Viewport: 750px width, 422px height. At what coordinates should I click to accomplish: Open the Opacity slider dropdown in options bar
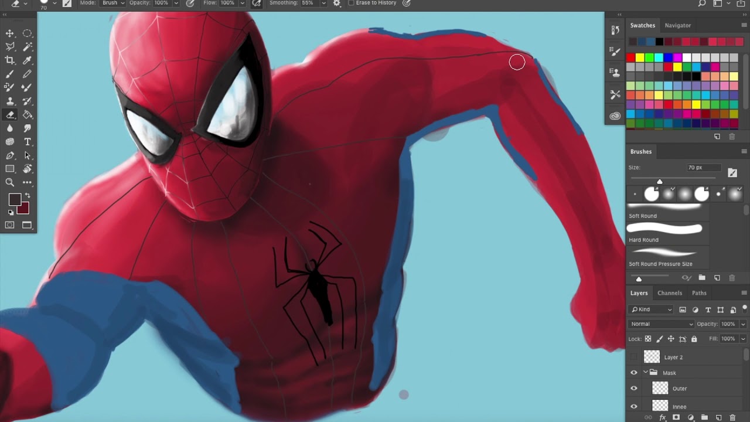click(x=176, y=3)
